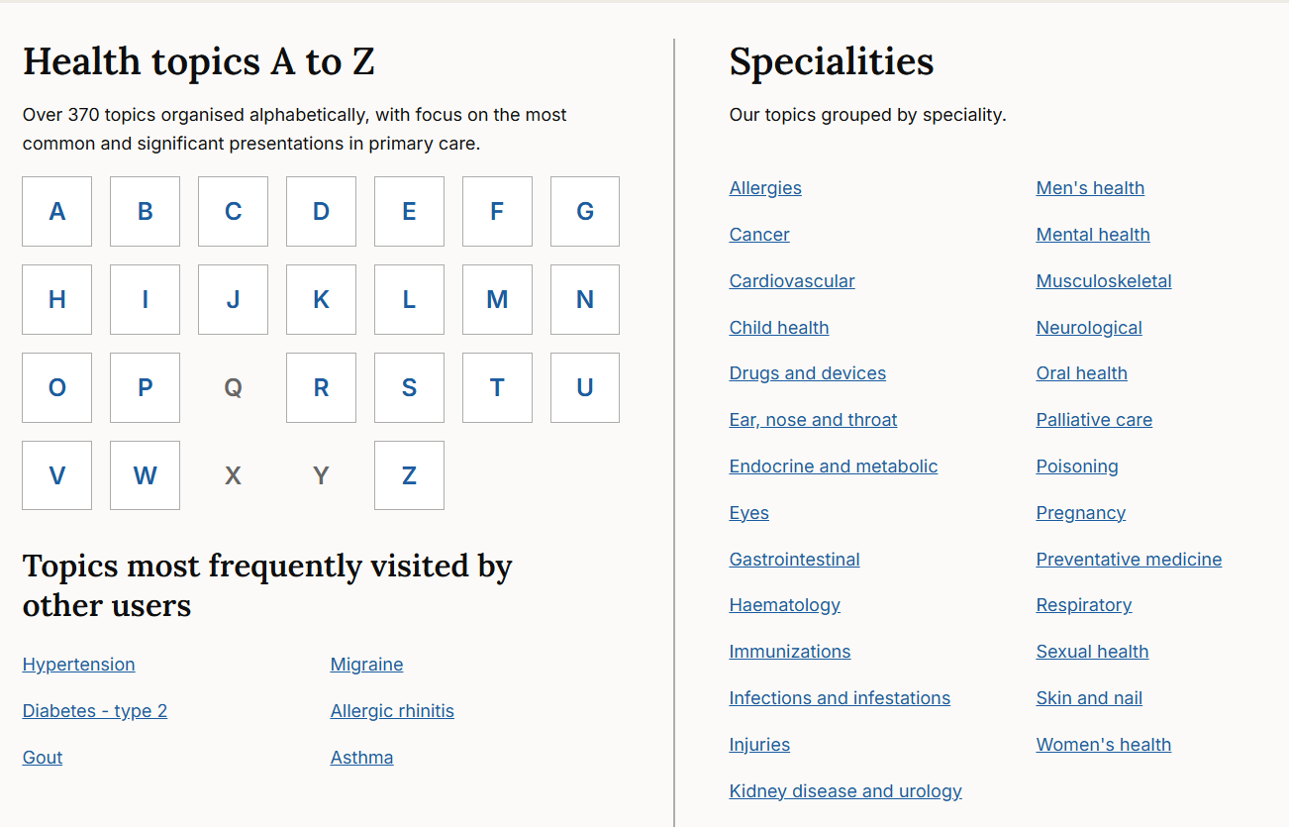
Task: Open the Hypertension topic
Action: 78,664
